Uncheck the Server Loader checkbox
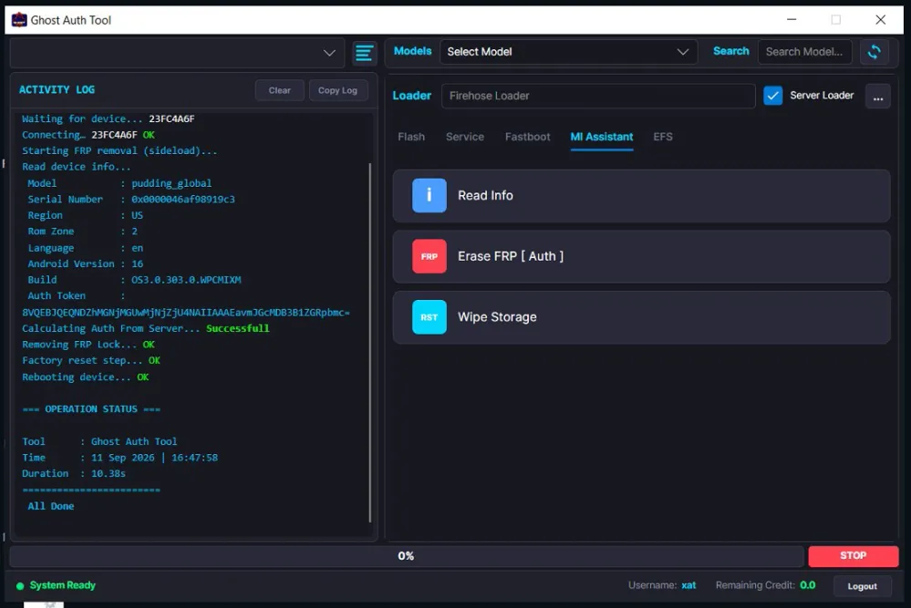Screen dimensions: 911x608 point(772,96)
